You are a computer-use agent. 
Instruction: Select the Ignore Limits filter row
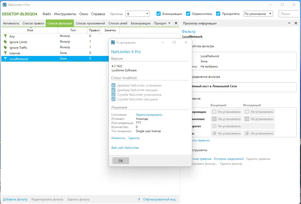click(x=55, y=42)
